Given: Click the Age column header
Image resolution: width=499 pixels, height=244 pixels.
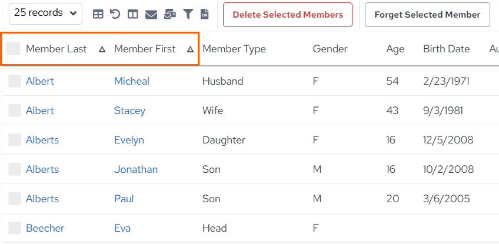Looking at the screenshot, I should 395,49.
